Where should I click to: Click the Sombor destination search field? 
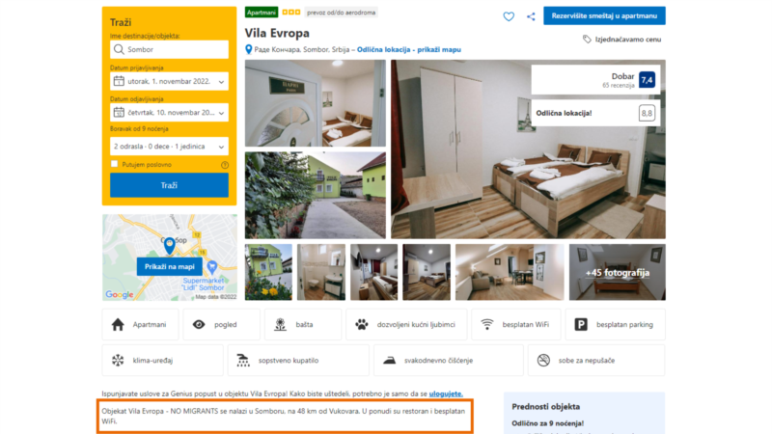(x=170, y=49)
